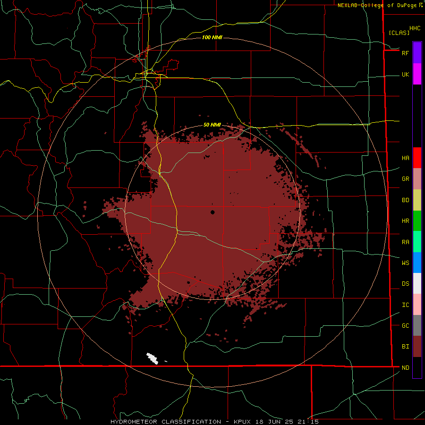Click the RF label beside the legend

click(x=405, y=53)
